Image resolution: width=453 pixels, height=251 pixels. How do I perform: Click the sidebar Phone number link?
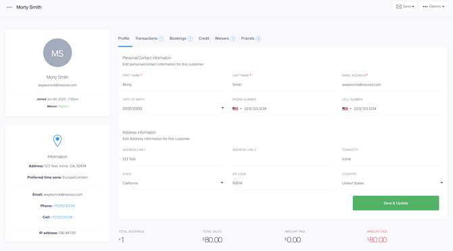coord(64,206)
